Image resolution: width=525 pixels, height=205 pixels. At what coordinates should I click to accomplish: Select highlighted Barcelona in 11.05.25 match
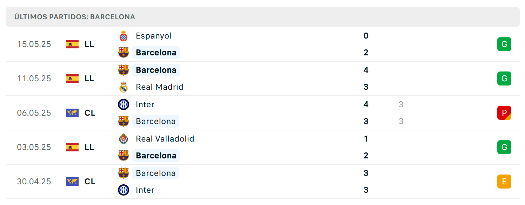coord(156,70)
